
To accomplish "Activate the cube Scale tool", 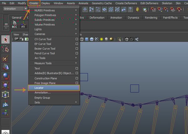I will [6, 86].
